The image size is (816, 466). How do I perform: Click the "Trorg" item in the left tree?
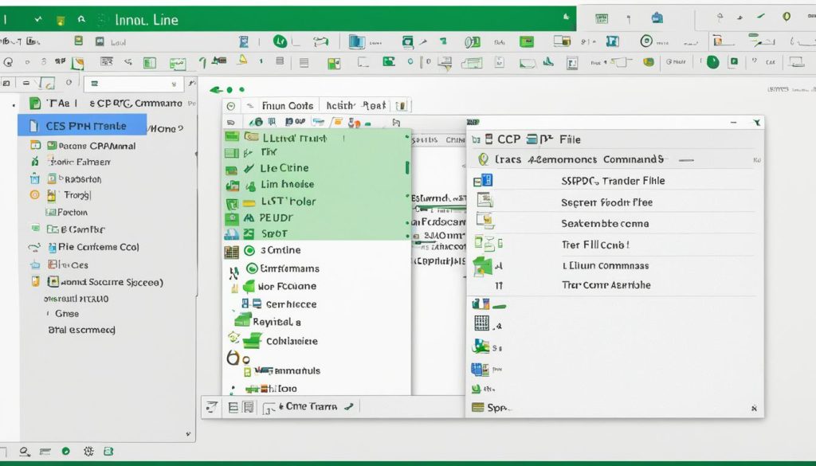point(77,195)
